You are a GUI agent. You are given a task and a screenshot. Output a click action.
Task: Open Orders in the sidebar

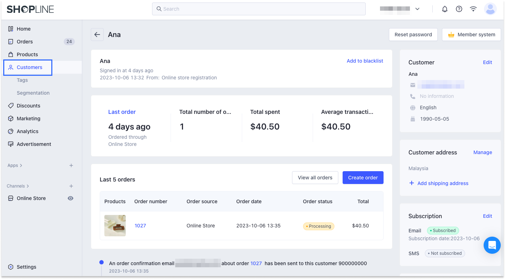click(x=25, y=42)
